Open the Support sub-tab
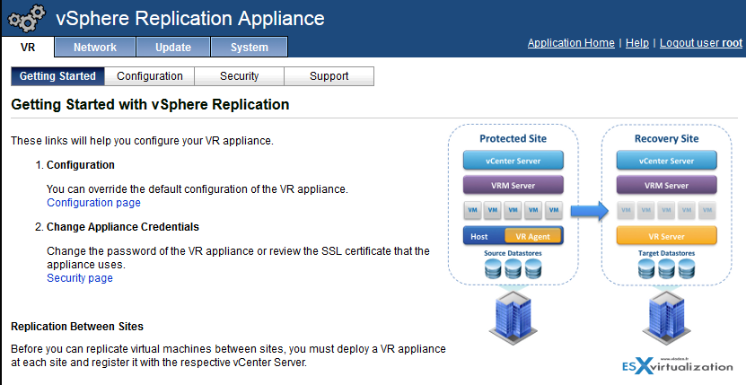The height and width of the screenshot is (385, 746). 329,76
